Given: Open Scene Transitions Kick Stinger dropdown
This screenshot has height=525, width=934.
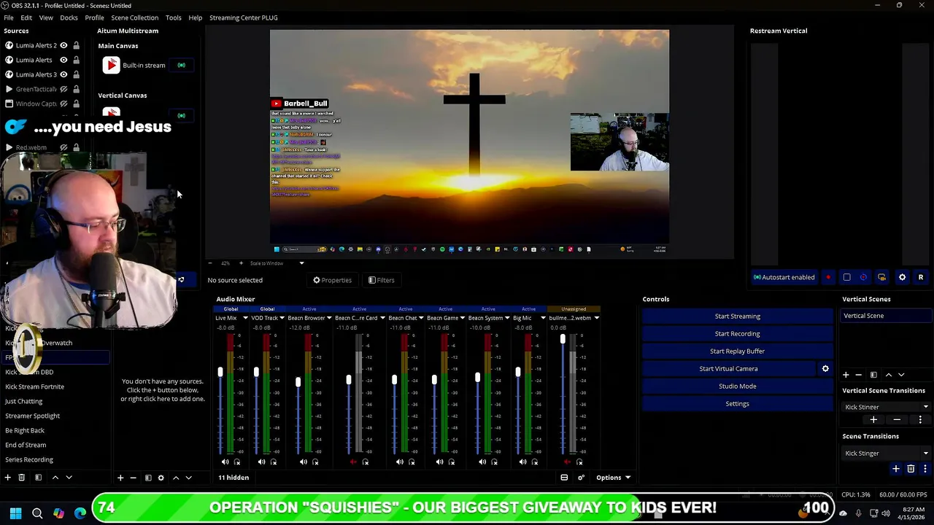Looking at the screenshot, I should (886, 454).
